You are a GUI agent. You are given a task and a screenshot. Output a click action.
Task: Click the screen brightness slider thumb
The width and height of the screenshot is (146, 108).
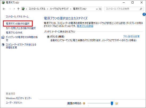tap(112, 103)
